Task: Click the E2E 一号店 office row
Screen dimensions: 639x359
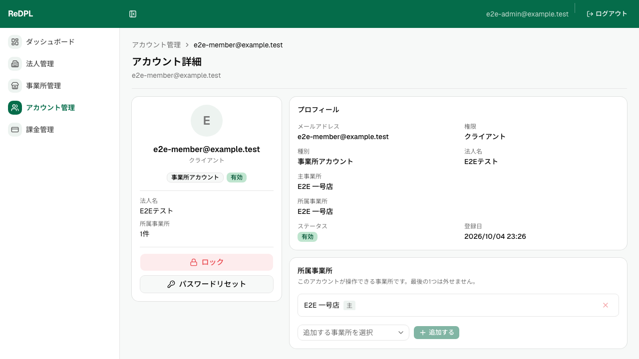Action: pos(458,305)
